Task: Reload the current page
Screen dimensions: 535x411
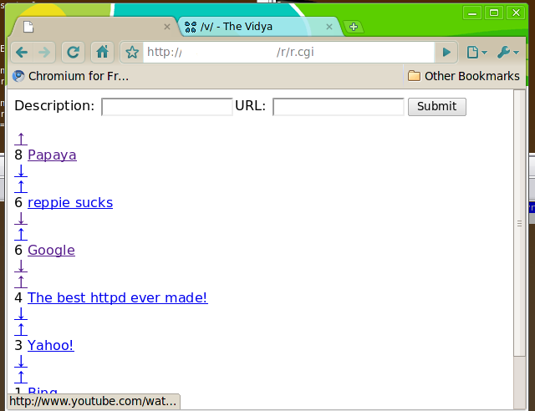Action: pos(73,52)
